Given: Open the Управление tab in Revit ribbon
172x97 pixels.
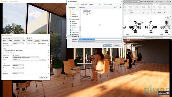Looking at the screenshot, I should click(141, 4).
